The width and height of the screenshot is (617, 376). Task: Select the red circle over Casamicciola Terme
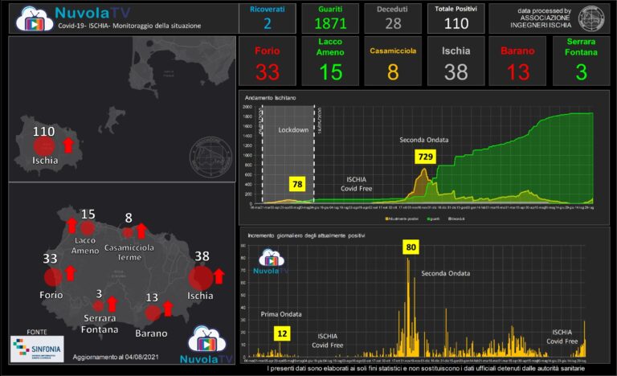[x=127, y=233]
